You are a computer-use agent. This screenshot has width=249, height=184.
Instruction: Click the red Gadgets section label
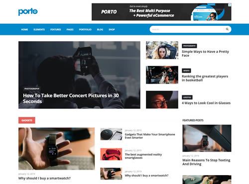[x=27, y=120]
